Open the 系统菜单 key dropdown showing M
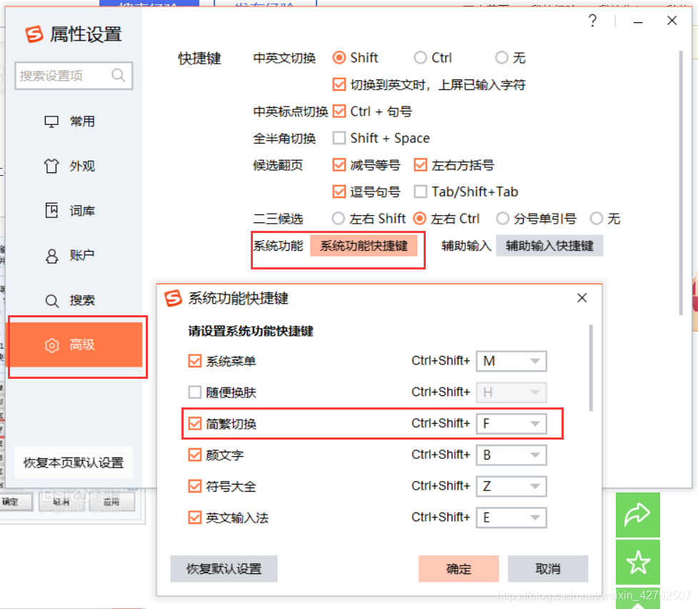Screen dimensions: 698x609 (511, 361)
